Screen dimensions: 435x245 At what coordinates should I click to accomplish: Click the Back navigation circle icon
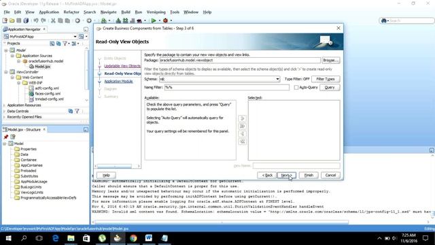click(x=77, y=20)
